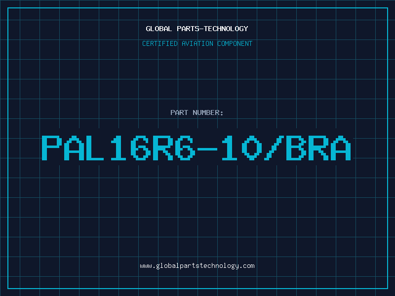Click the word GLOBAL in the heading
Screen dimensions: 395x296
click(x=158, y=29)
